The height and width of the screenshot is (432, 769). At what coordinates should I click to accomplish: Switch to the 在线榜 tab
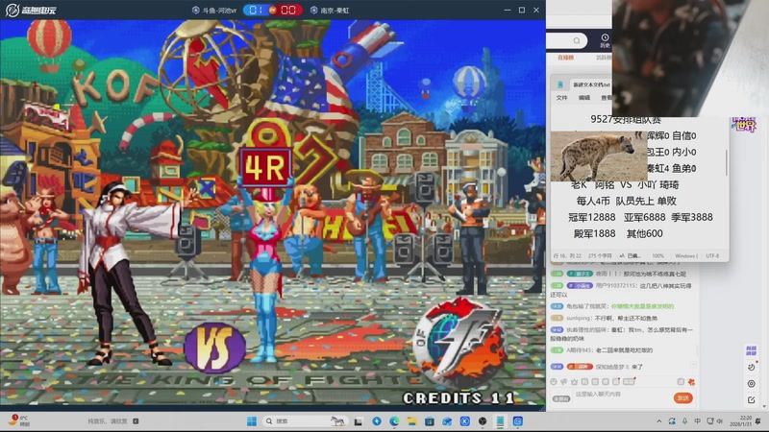point(565,58)
